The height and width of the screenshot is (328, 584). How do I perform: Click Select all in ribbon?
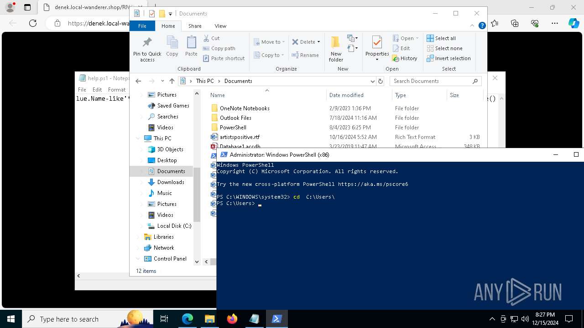(441, 38)
